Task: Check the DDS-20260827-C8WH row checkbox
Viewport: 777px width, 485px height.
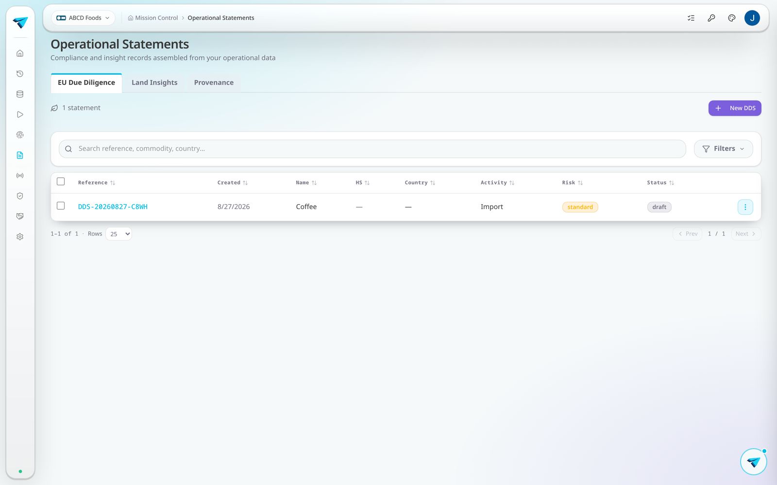Action: pyautogui.click(x=61, y=206)
